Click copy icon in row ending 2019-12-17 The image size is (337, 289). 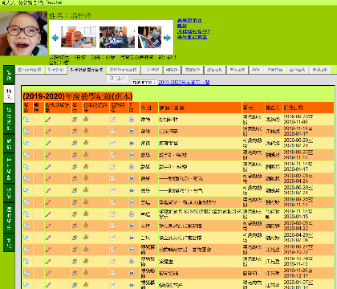pyautogui.click(x=26, y=273)
